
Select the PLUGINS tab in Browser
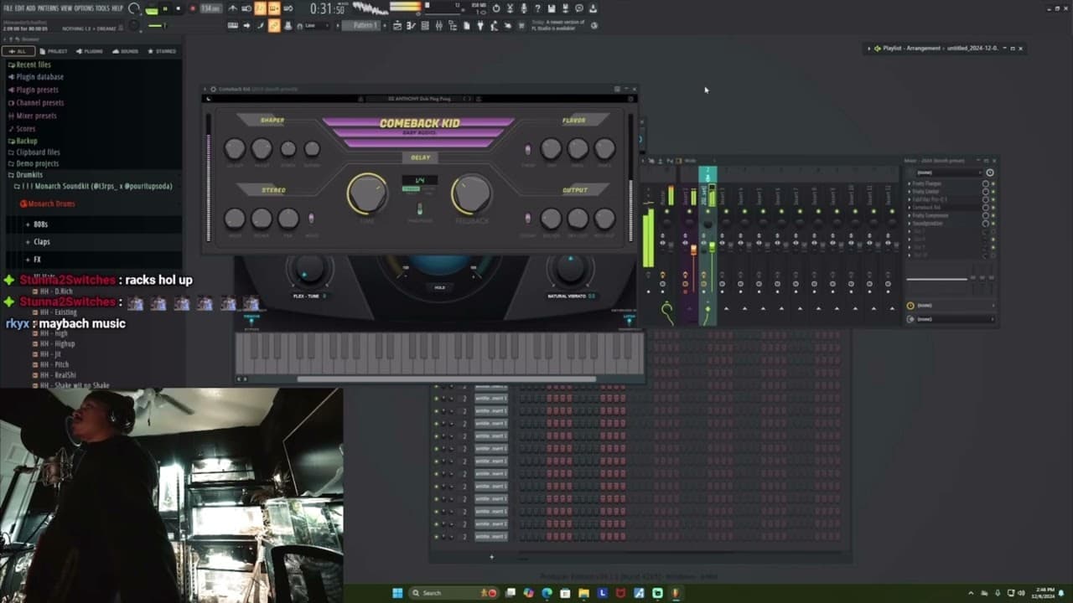tap(90, 51)
